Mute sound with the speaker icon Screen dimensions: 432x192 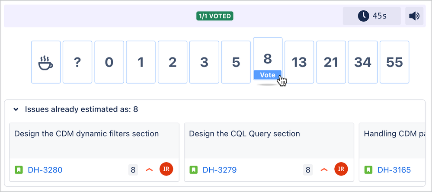414,16
